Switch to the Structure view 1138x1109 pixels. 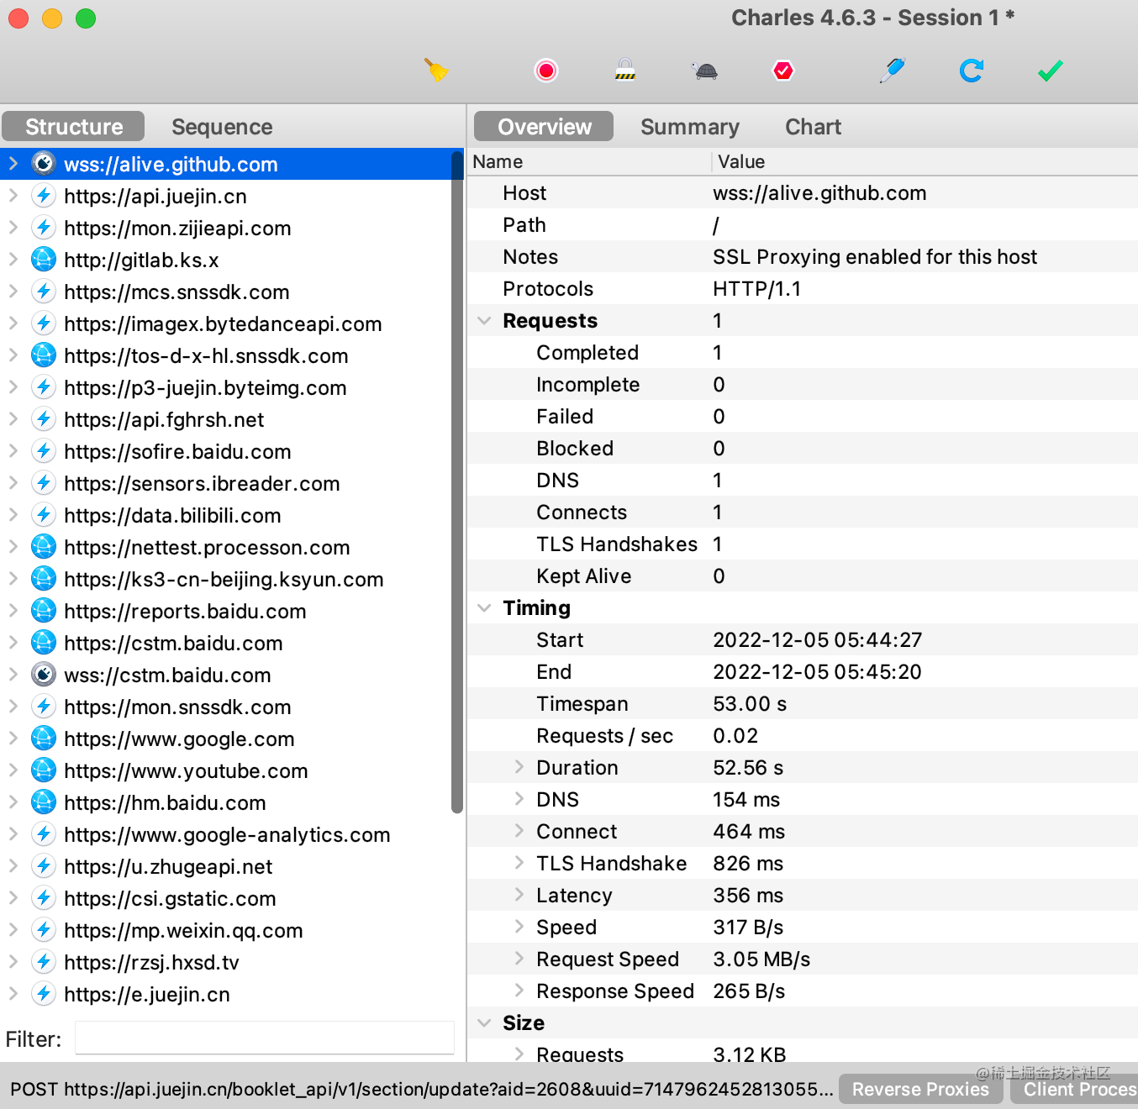73,127
